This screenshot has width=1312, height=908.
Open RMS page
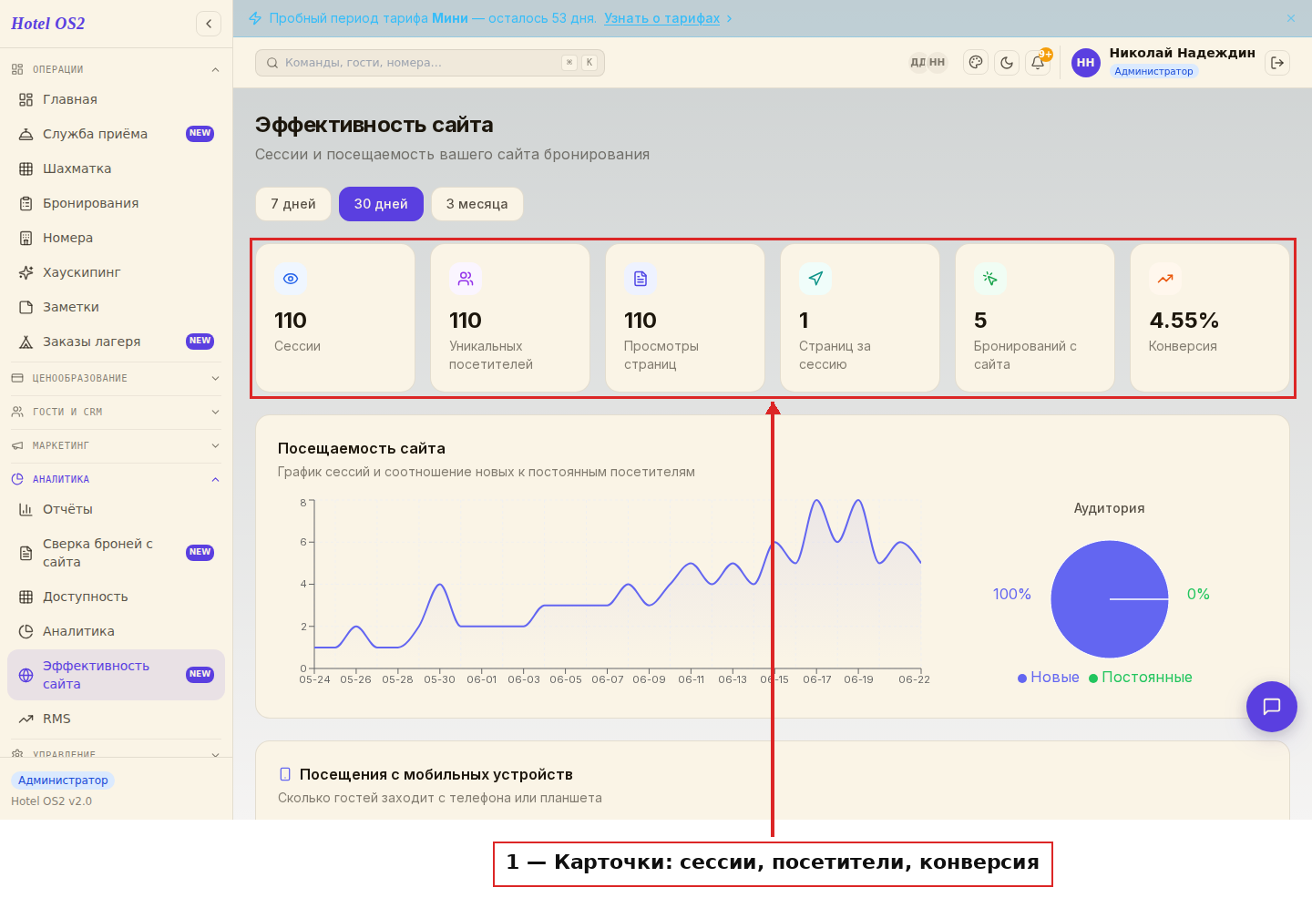[116, 719]
